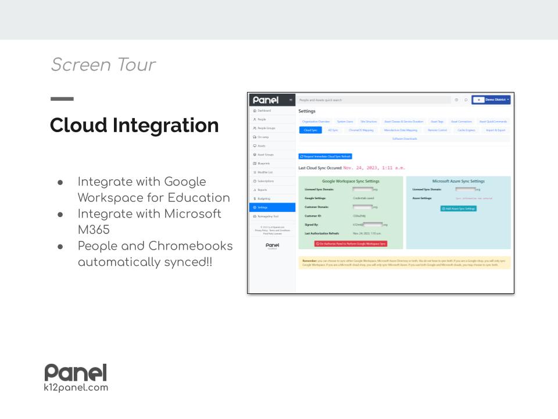
Task: Select the highlighted Settings sidebar item
Action: pyautogui.click(x=272, y=207)
